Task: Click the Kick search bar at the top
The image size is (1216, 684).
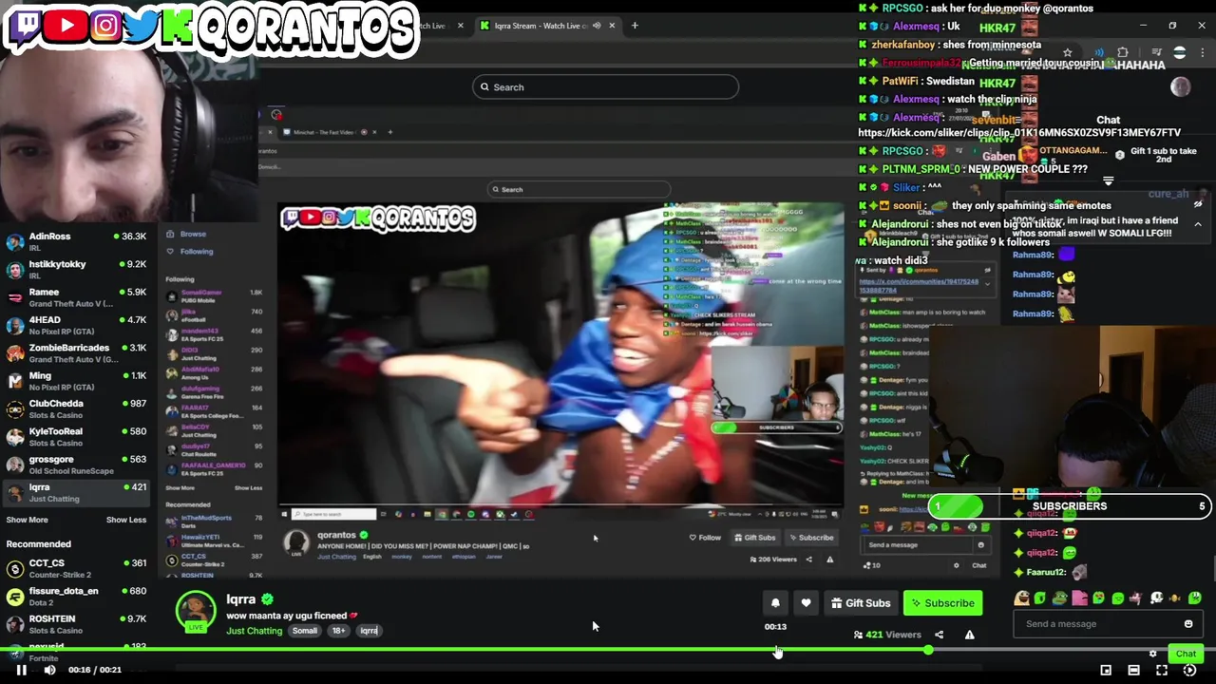Action: tap(605, 87)
